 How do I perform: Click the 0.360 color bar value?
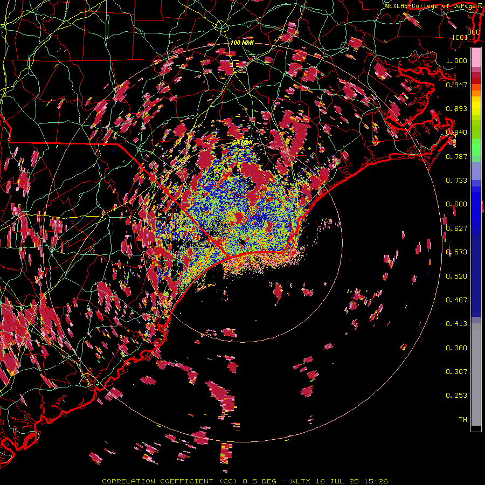coord(456,348)
